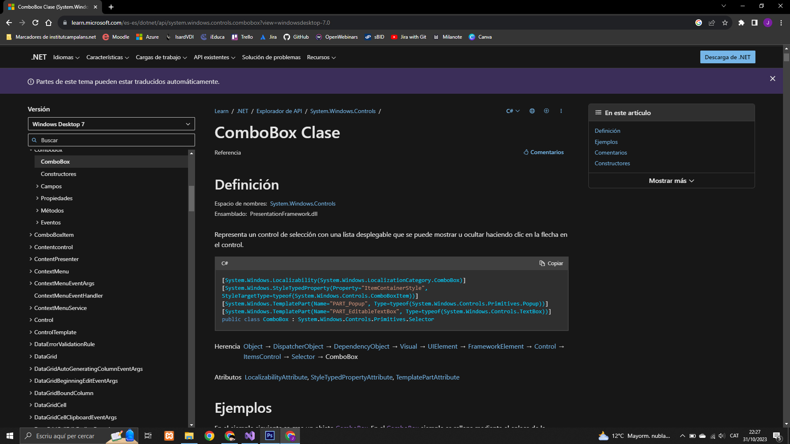This screenshot has width=790, height=444.
Task: Expand Mostrar más in article outline
Action: pos(671,181)
